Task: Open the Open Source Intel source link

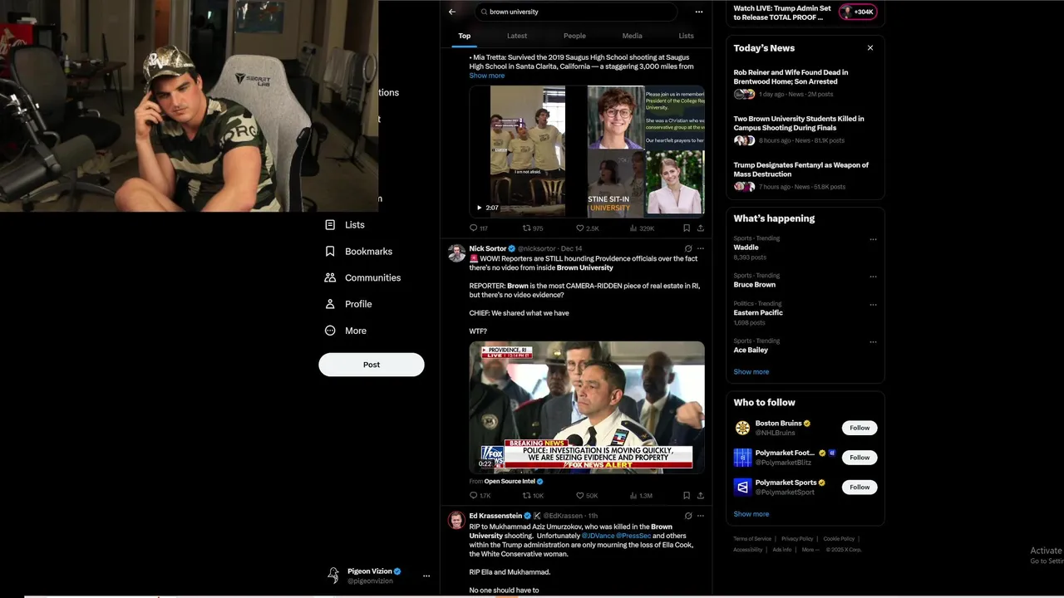Action: (510, 482)
